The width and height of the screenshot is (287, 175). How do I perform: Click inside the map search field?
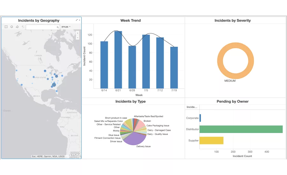coord(41,27)
